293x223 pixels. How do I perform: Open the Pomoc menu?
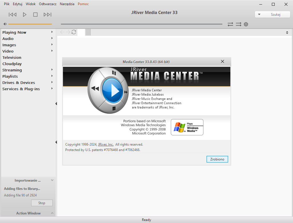click(x=83, y=4)
